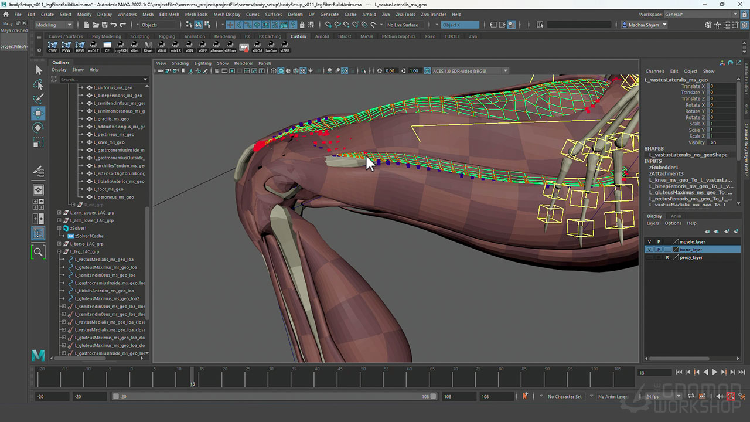This screenshot has height=422, width=750.
Task: Click the Save scene icon
Action: (x=104, y=25)
